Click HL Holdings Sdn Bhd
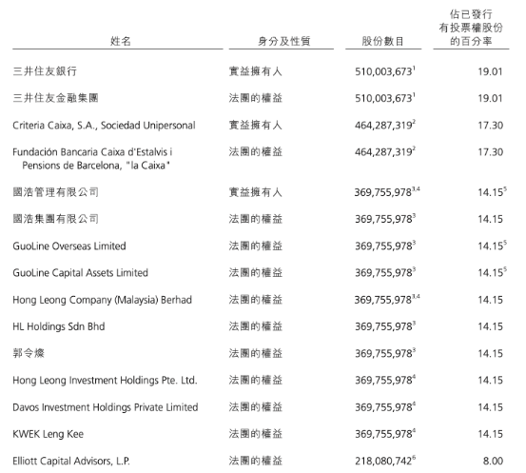The width and height of the screenshot is (526, 473). click(x=59, y=326)
